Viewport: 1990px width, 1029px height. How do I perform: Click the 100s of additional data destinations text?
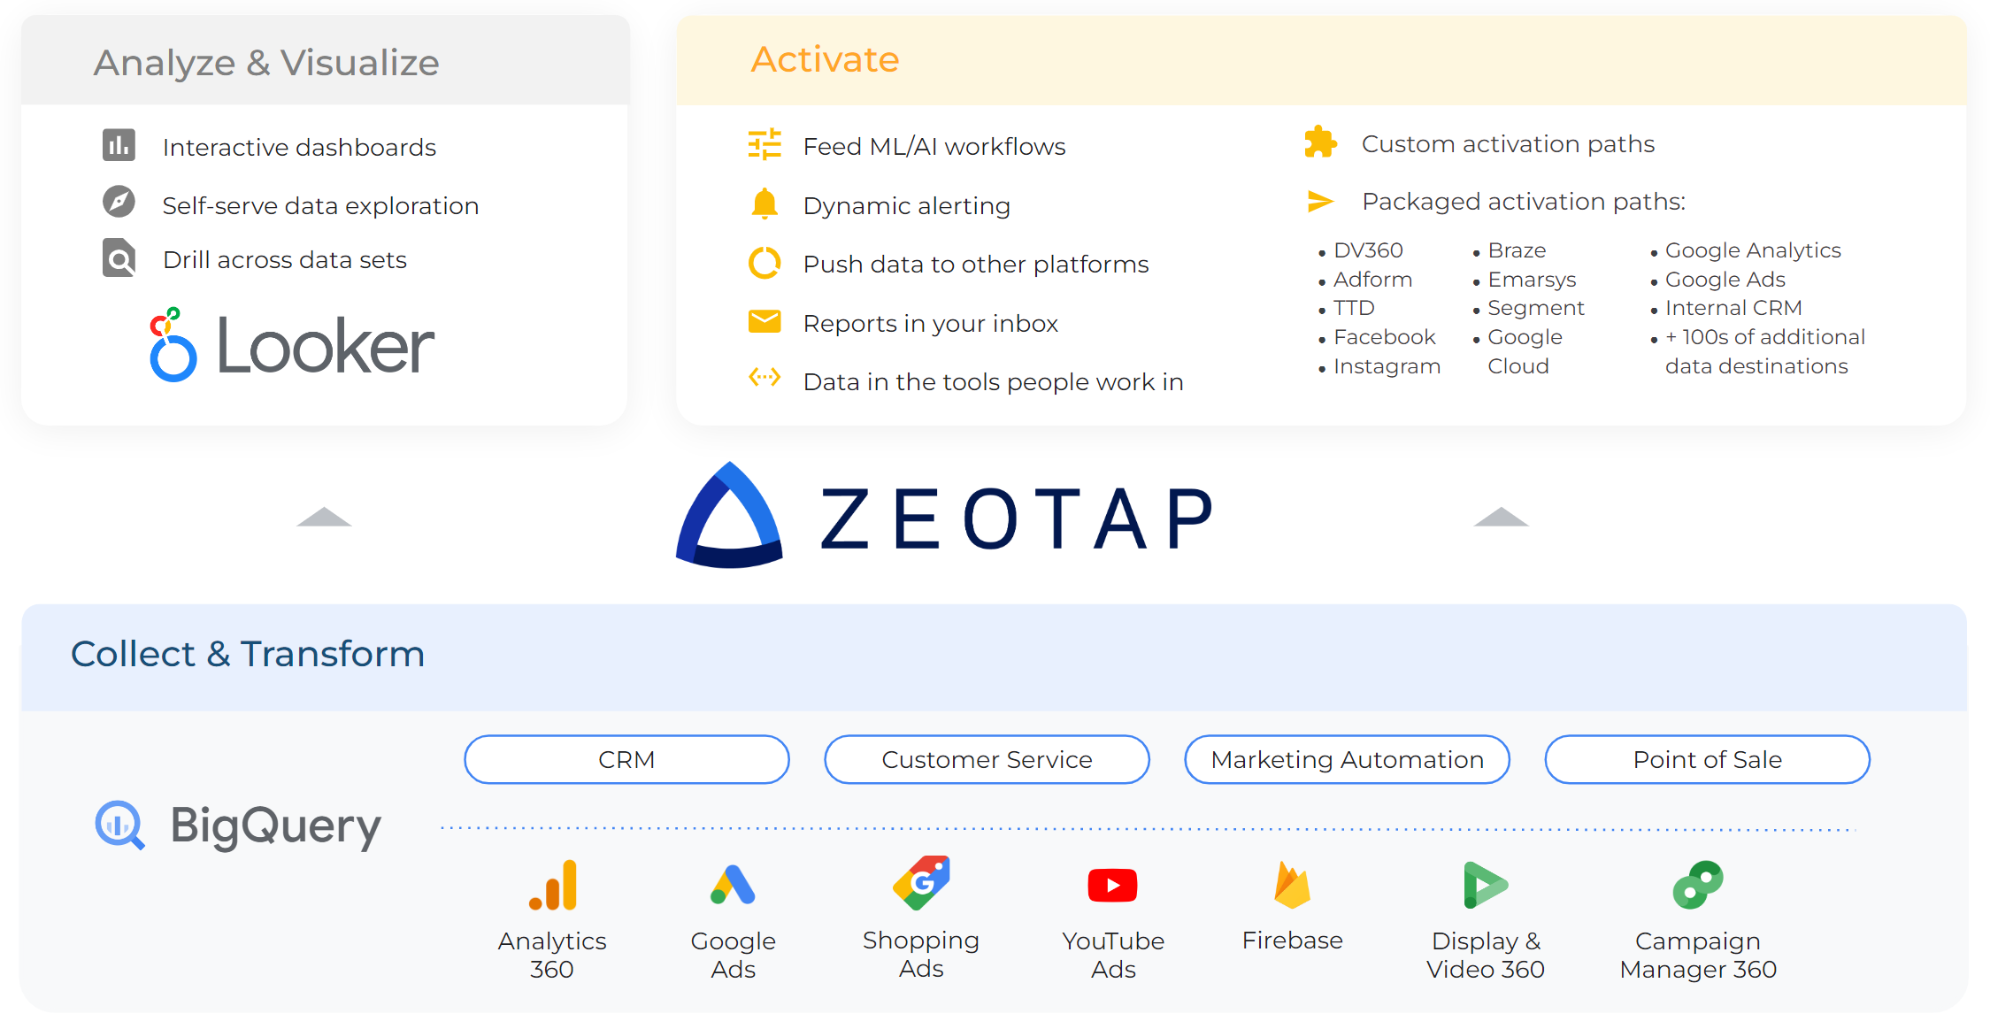tap(1765, 351)
